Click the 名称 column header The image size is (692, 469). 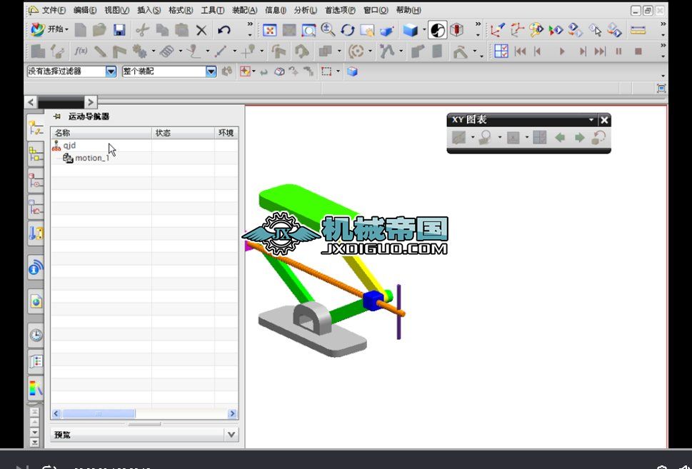101,133
